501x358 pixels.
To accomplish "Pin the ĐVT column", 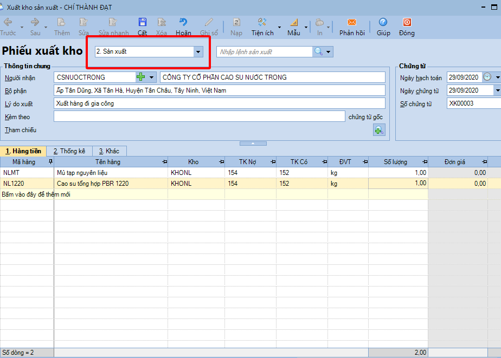I will [x=365, y=162].
